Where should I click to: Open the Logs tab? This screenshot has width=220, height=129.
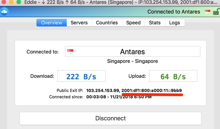pyautogui.click(x=174, y=23)
